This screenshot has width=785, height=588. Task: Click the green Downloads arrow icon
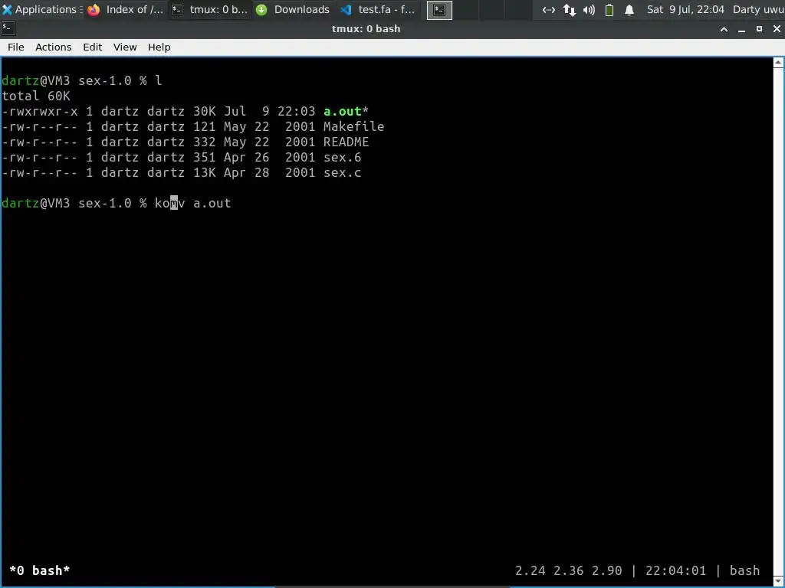pyautogui.click(x=261, y=9)
